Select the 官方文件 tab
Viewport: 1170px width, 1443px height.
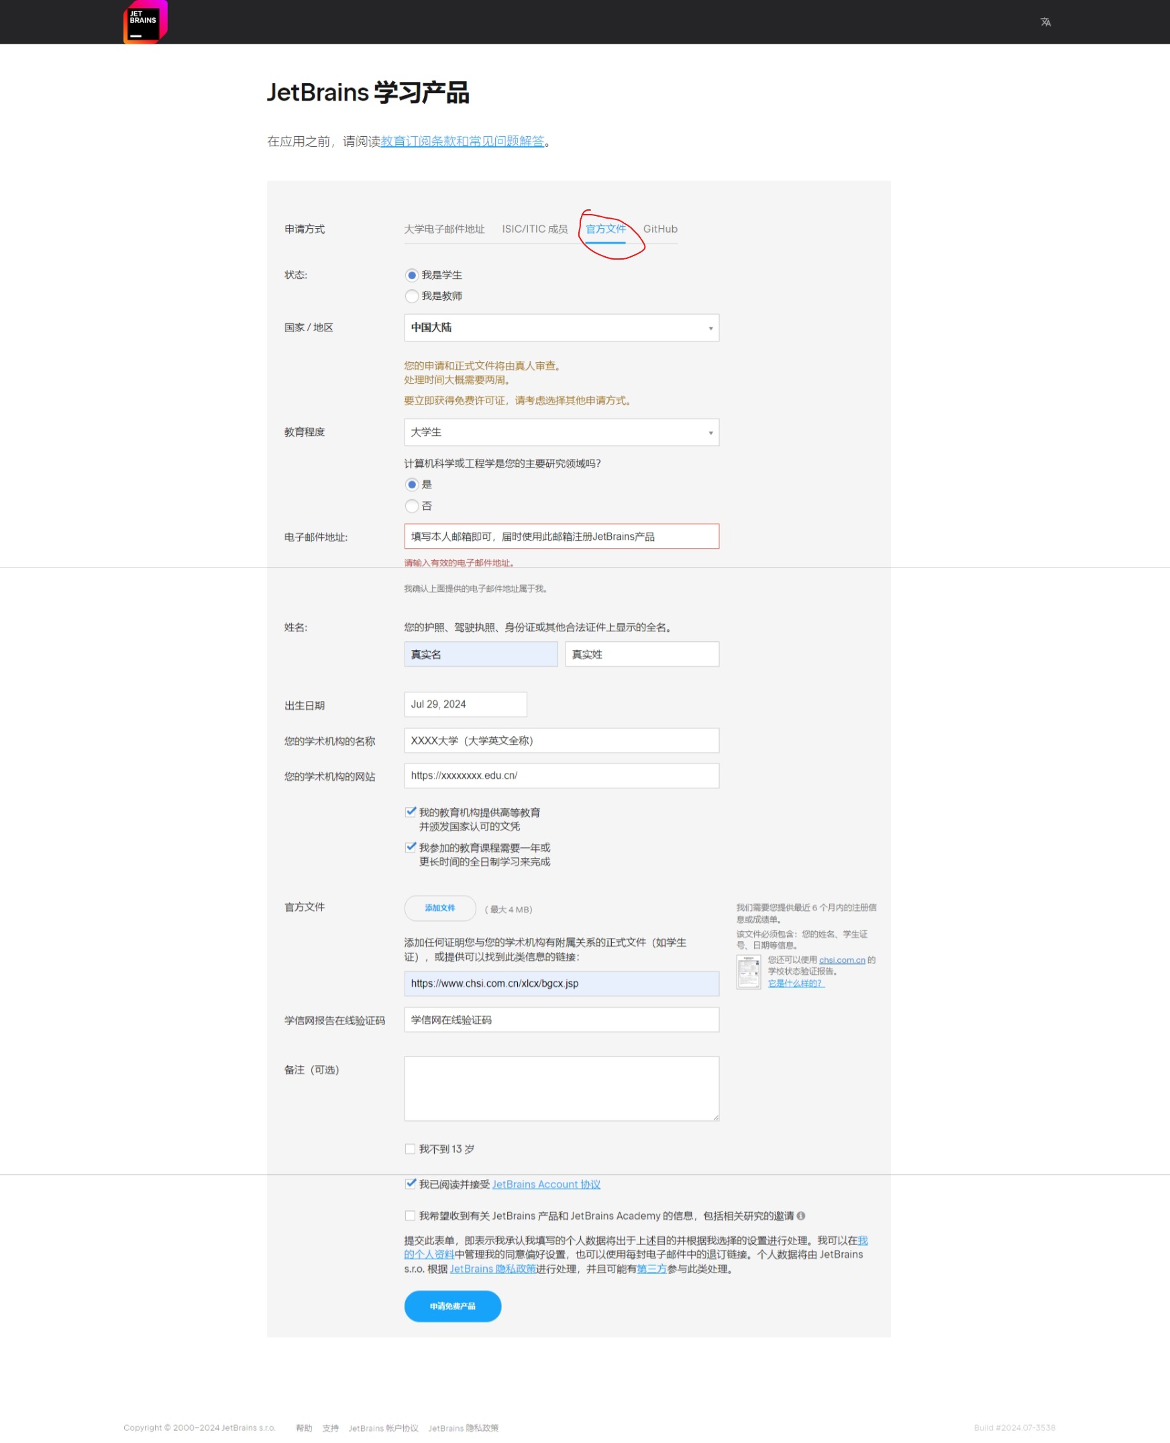[605, 229]
